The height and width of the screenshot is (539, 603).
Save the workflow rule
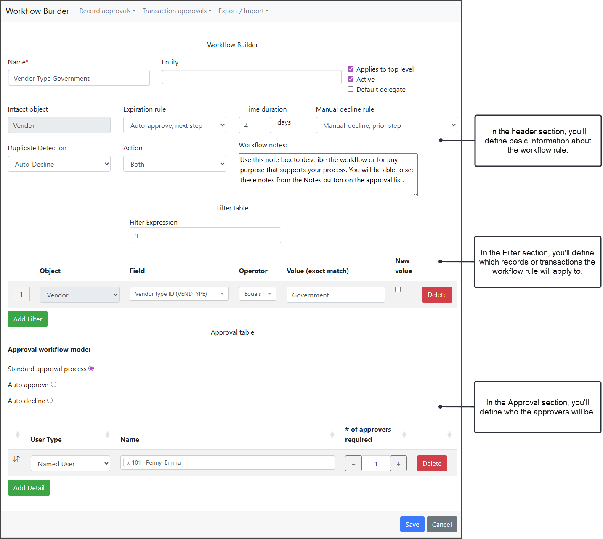412,524
